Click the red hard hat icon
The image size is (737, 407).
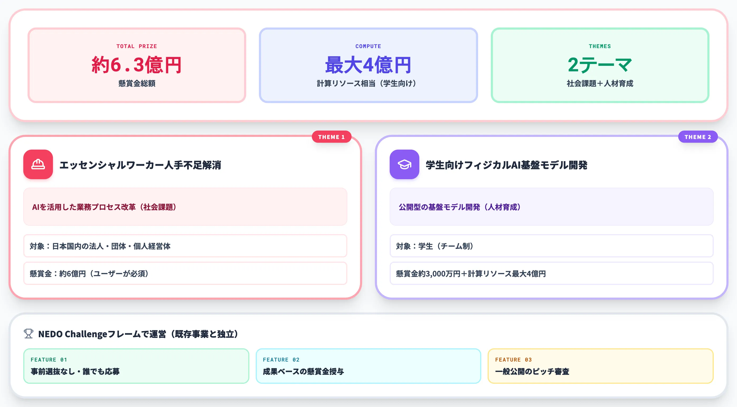[38, 164]
